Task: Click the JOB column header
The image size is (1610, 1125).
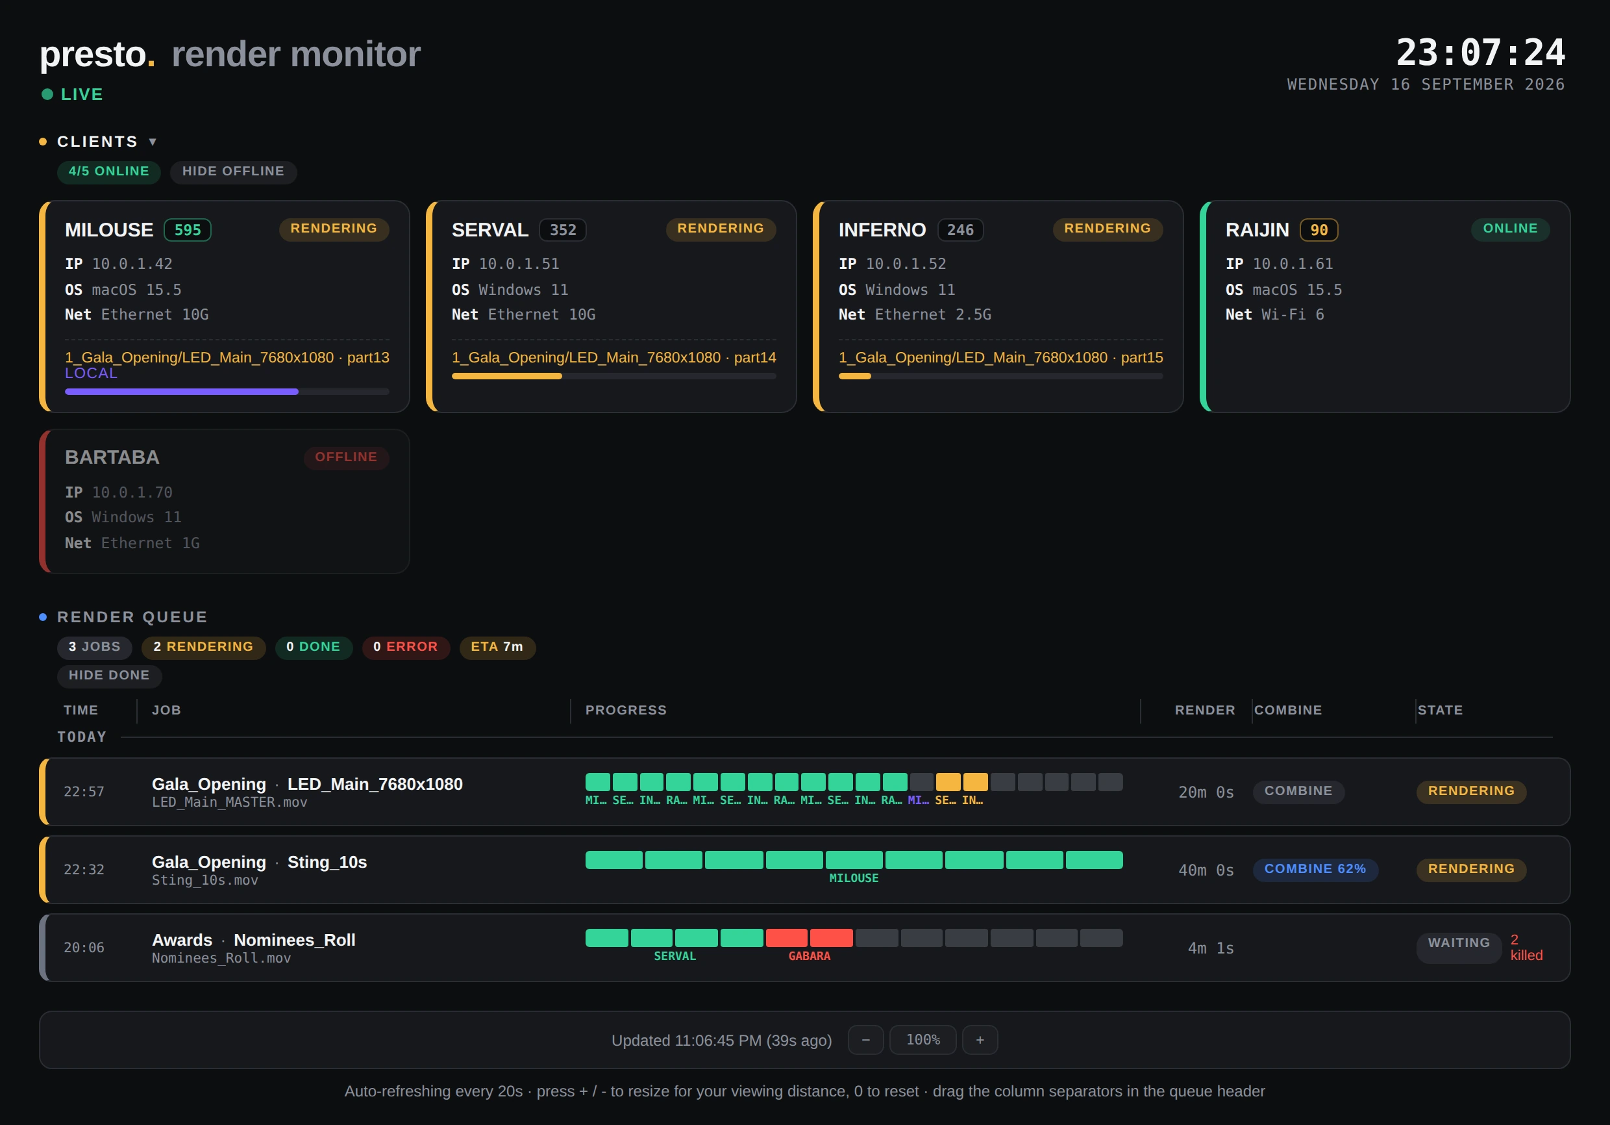Action: [x=166, y=710]
